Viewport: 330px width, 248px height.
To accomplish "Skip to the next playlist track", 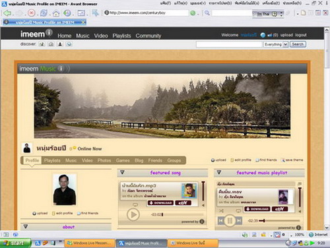I will pyautogui.click(x=239, y=220).
